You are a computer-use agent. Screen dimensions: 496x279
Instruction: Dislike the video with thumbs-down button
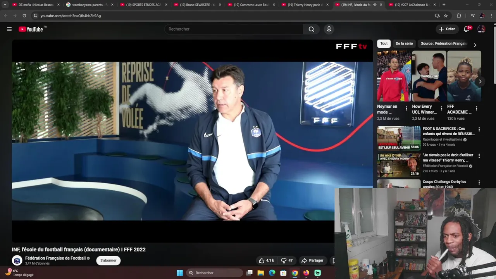click(287, 260)
